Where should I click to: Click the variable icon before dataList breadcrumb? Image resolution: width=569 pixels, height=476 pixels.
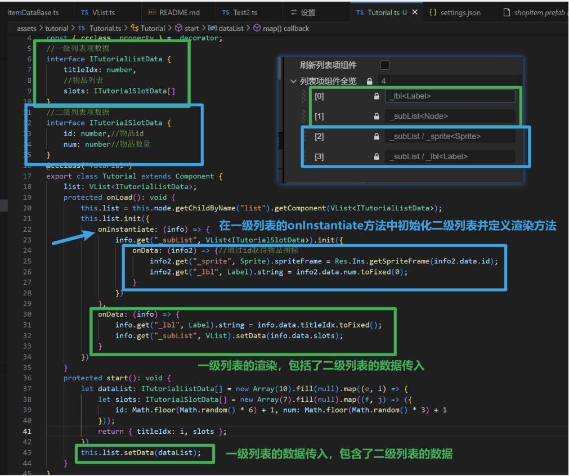coord(212,28)
